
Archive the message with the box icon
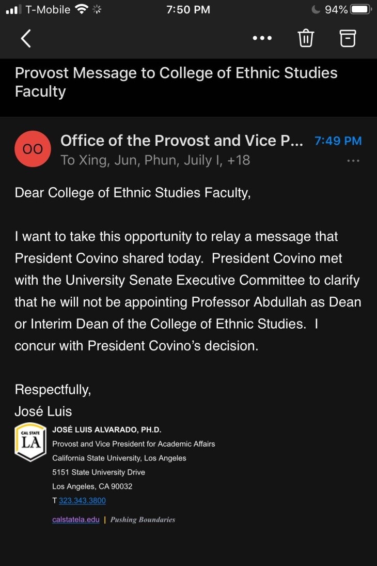348,38
